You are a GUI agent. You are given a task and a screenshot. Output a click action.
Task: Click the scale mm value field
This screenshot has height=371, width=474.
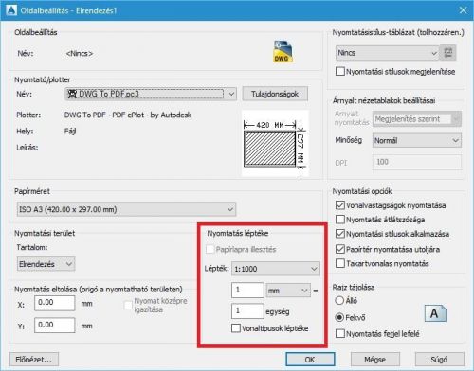tap(247, 291)
